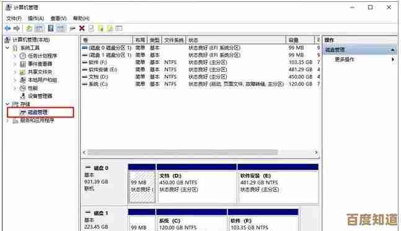Click the blue Back arrow in toolbar
This screenshot has height=231, width=401.
pyautogui.click(x=7, y=28)
